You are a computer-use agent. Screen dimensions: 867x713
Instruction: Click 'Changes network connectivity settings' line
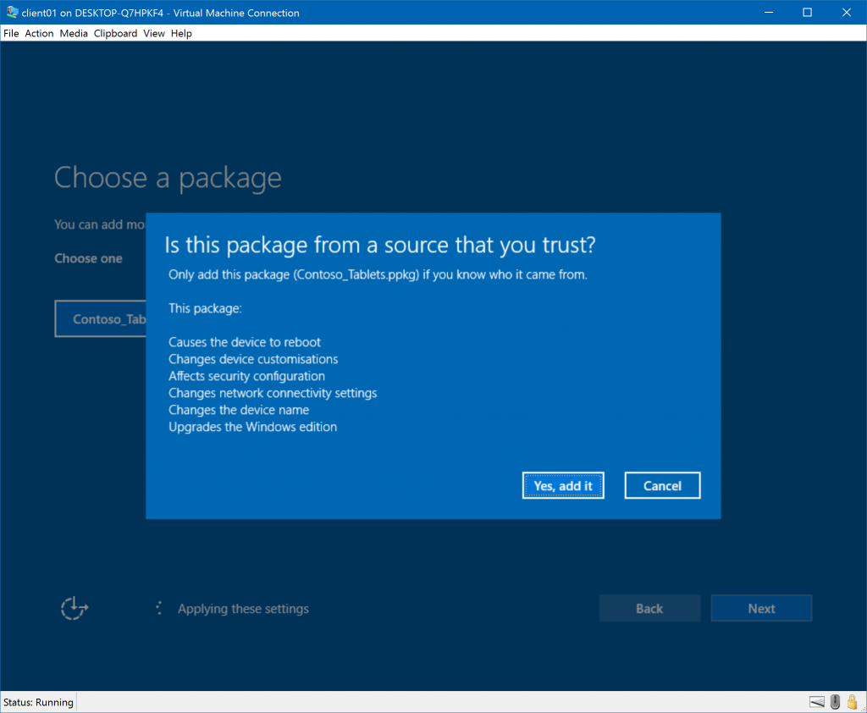click(x=273, y=393)
